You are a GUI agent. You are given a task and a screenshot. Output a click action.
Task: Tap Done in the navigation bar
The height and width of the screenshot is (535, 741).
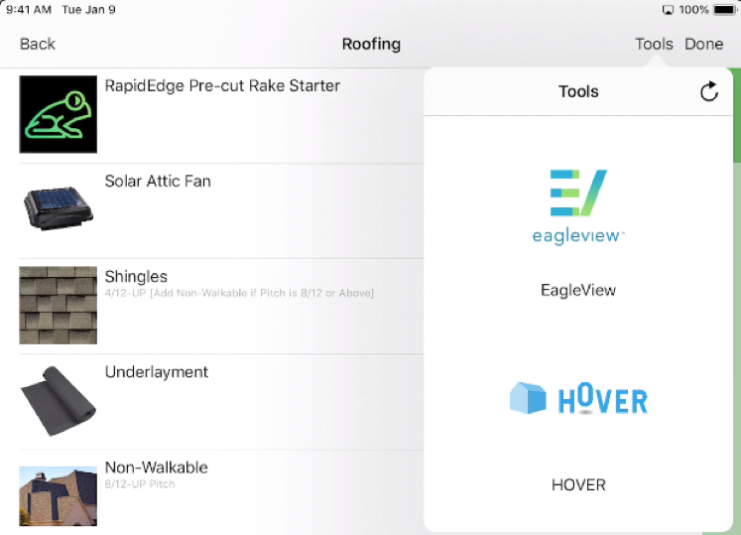tap(703, 44)
